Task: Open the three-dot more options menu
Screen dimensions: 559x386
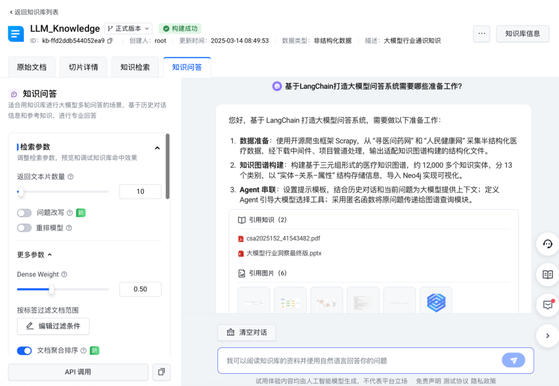Action: [481, 34]
